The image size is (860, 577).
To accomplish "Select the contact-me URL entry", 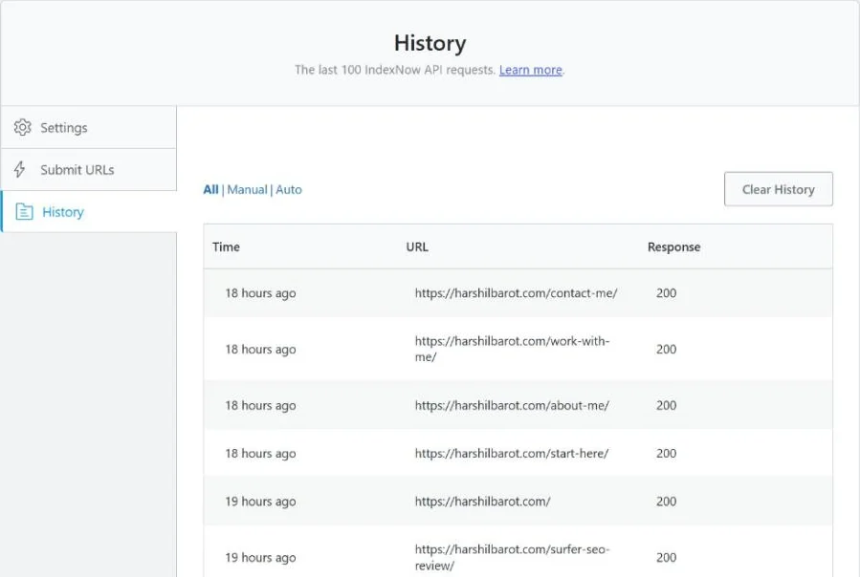I will pos(517,293).
